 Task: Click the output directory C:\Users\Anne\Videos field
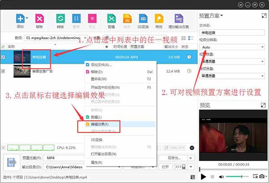pyautogui.click(x=82, y=167)
